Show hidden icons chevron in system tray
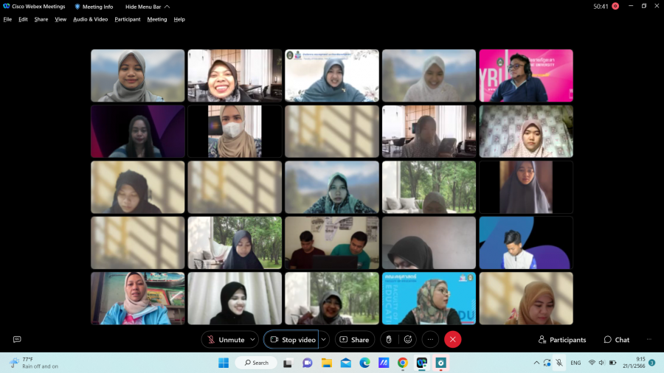 click(x=536, y=363)
